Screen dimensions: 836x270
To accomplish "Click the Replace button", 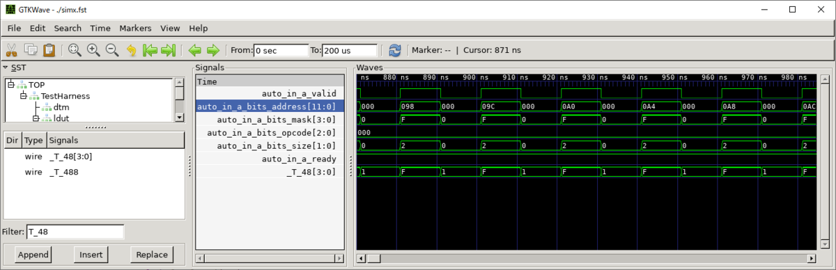I will tap(152, 254).
